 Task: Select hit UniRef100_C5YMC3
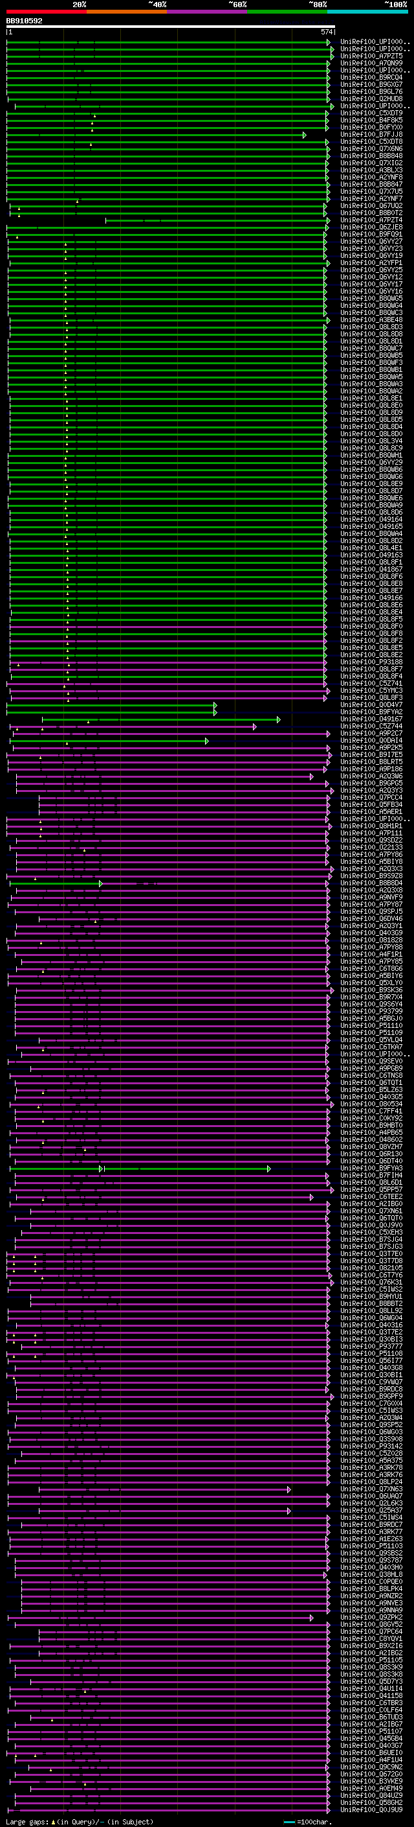point(371,691)
